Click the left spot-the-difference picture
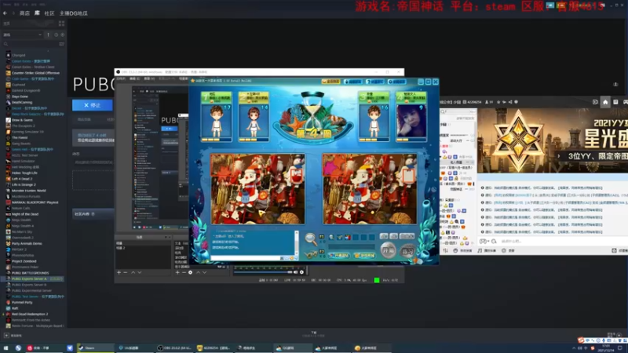Image resolution: width=628 pixels, height=353 pixels. pyautogui.click(x=257, y=189)
